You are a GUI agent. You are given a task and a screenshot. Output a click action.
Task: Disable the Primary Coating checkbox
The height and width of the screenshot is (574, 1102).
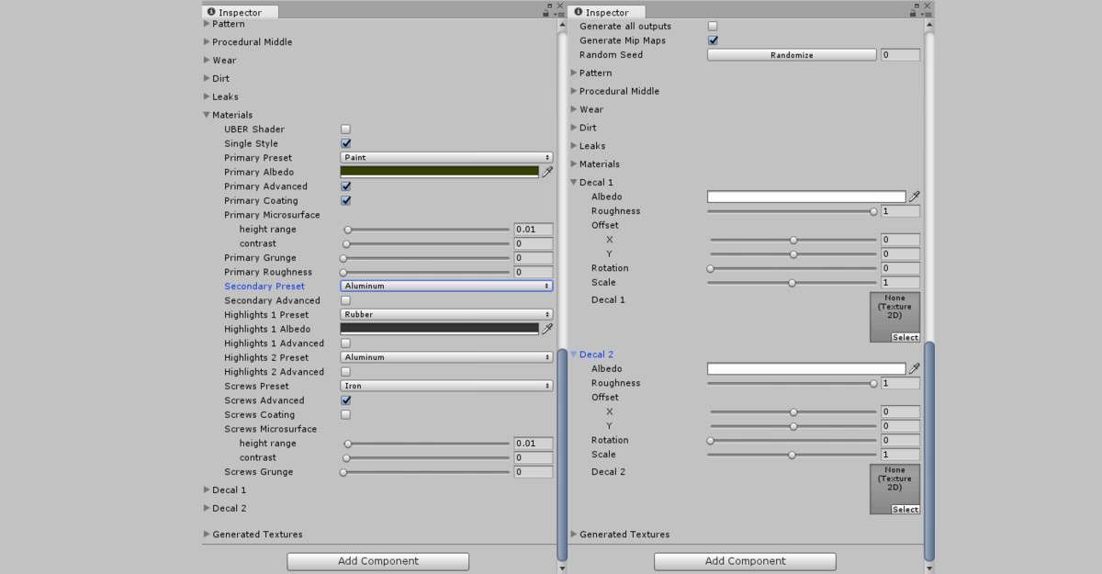tap(345, 200)
